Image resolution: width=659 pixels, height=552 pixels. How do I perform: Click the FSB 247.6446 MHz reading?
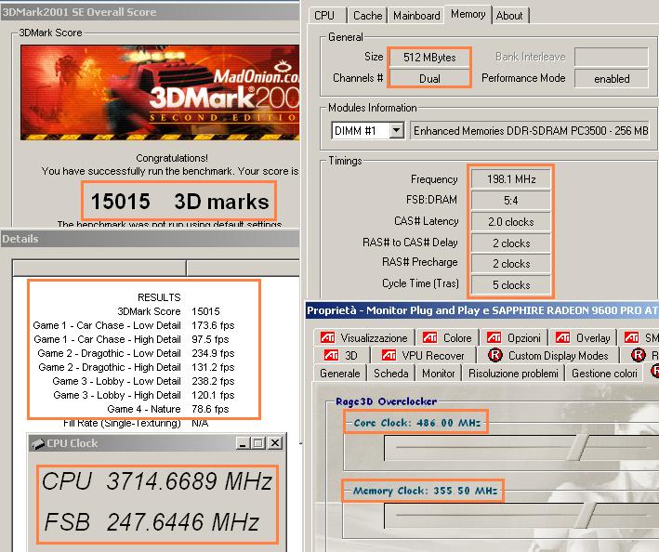point(152,522)
